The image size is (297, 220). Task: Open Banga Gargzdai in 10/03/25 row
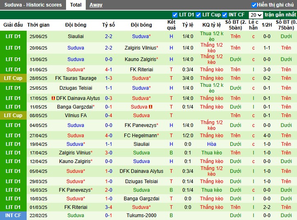(x=141, y=199)
